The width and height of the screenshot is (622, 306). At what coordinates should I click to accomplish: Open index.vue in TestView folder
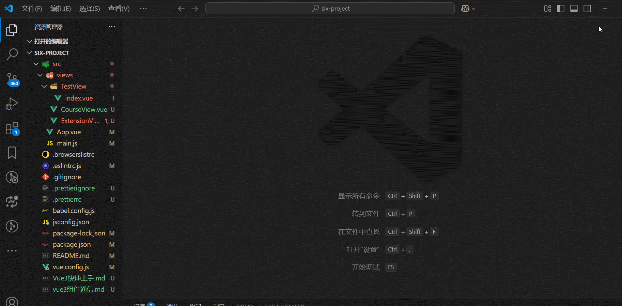pyautogui.click(x=74, y=98)
